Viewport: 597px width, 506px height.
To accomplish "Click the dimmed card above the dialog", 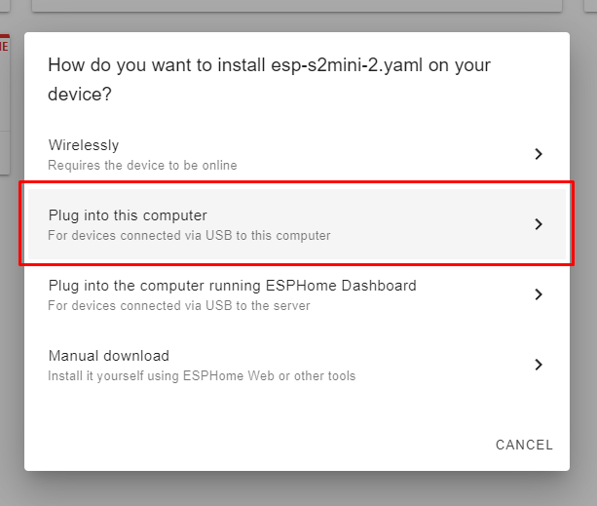I will [x=292, y=6].
